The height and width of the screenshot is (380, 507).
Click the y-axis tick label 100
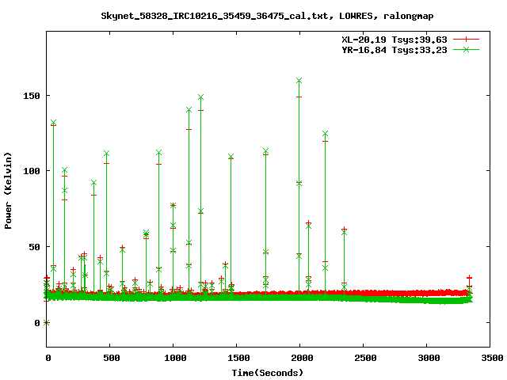point(32,171)
